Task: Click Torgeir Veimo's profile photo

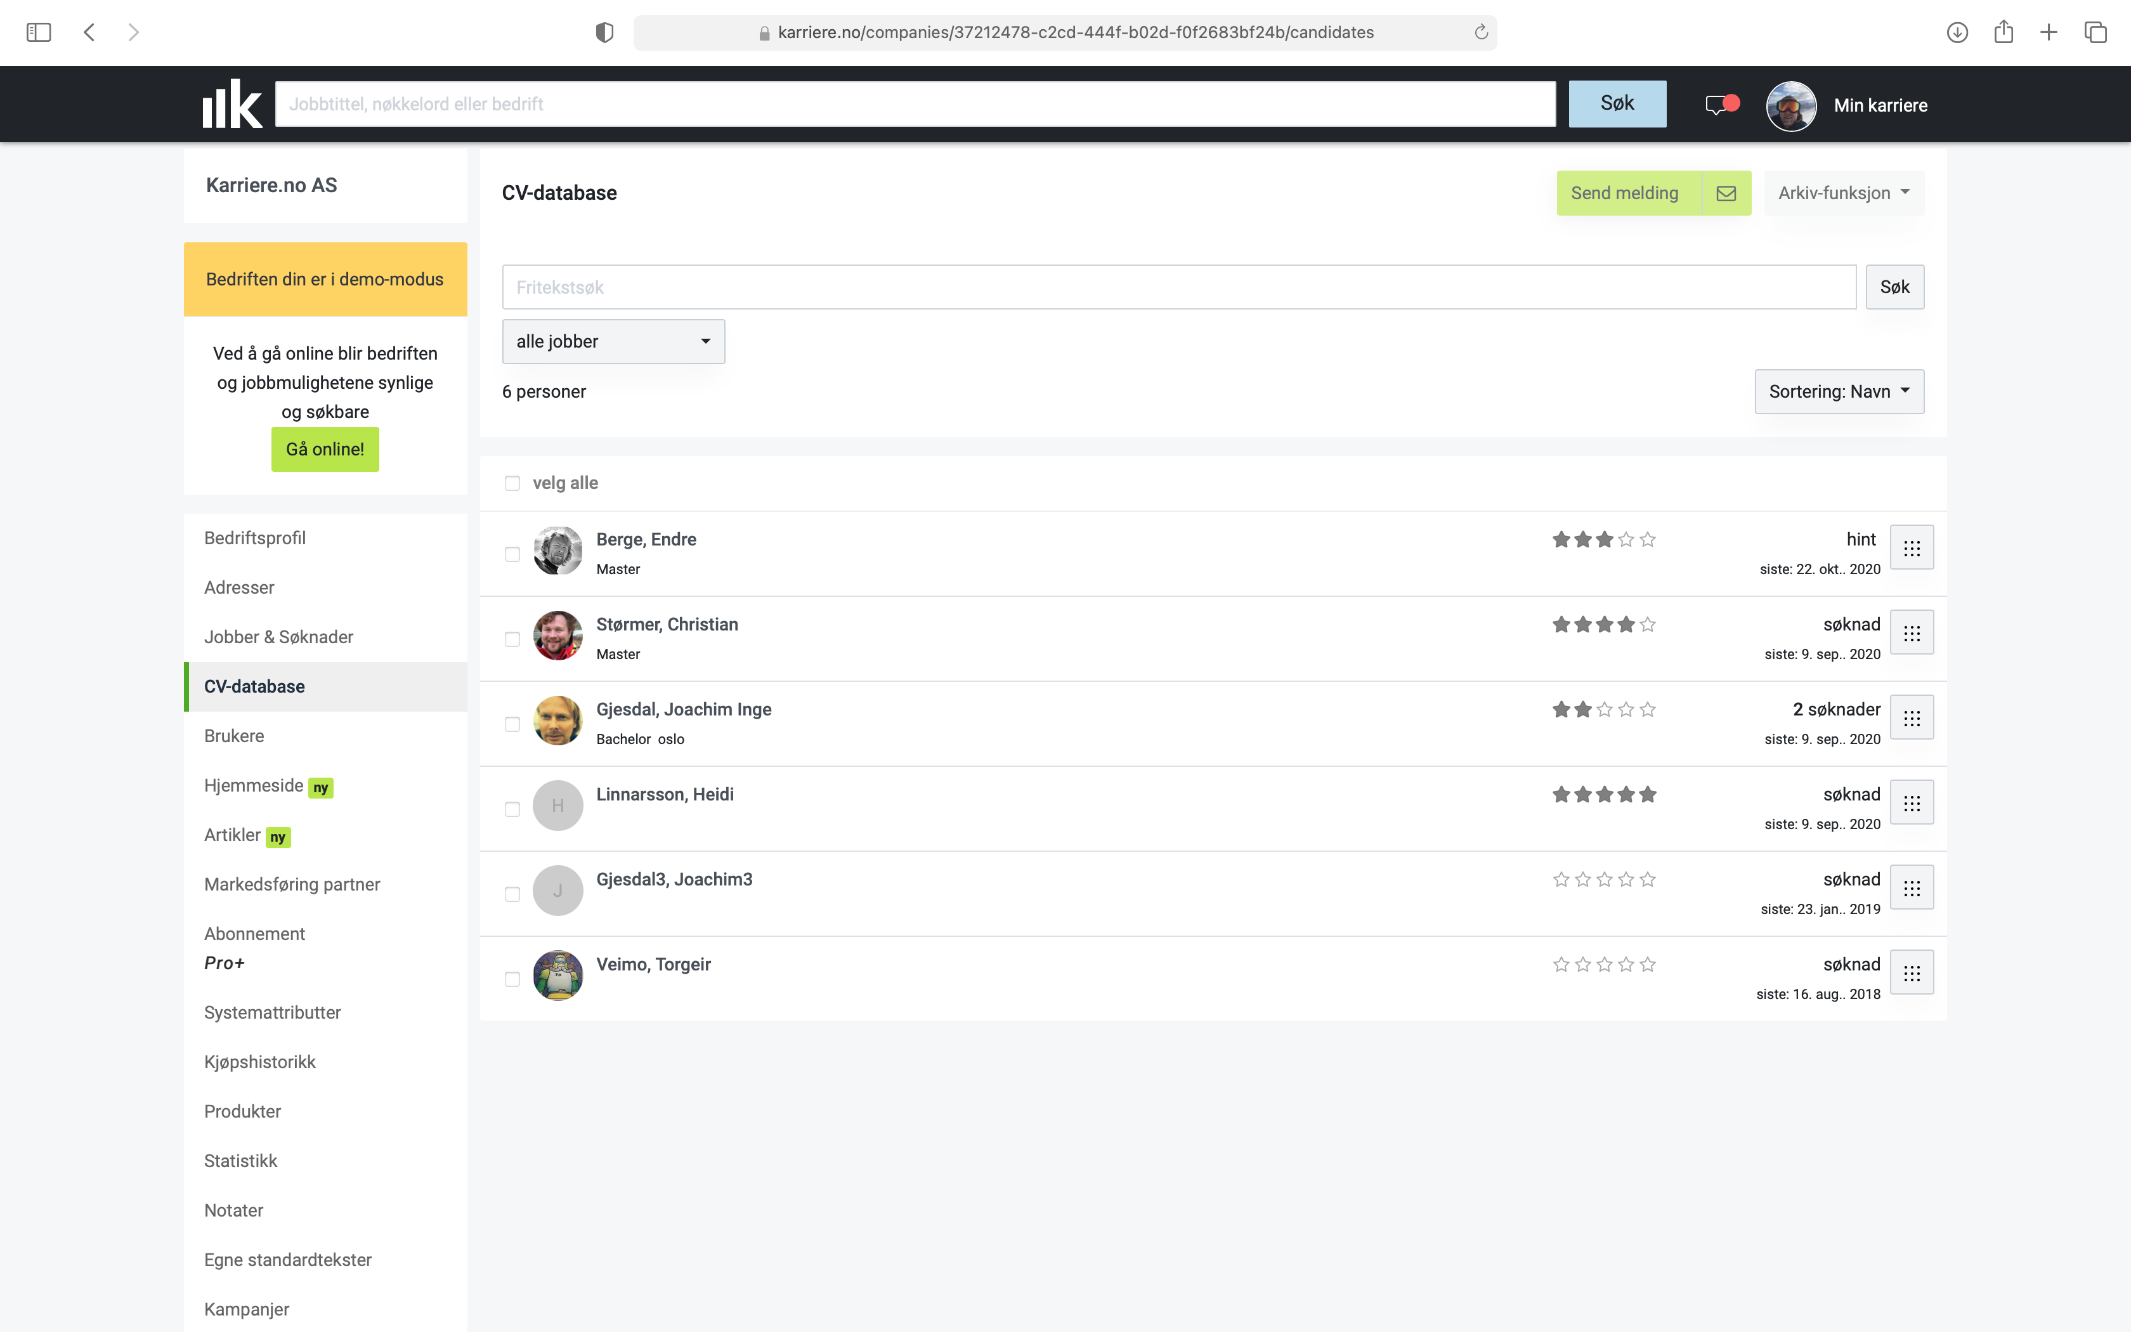Action: [x=557, y=976]
